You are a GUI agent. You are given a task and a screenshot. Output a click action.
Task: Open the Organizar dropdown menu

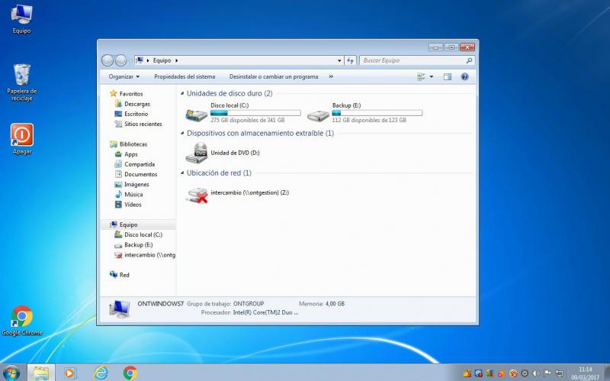(124, 76)
